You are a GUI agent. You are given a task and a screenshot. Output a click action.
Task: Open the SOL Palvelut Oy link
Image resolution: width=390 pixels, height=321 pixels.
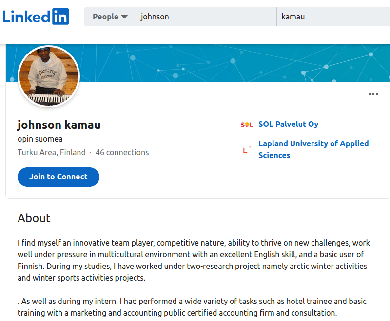click(288, 124)
